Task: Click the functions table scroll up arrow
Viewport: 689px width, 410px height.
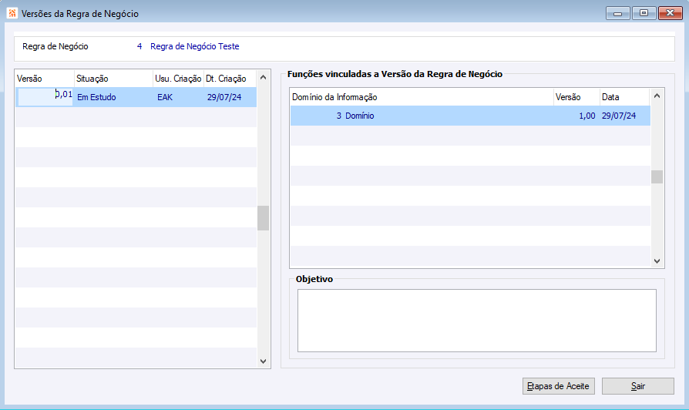Action: pos(657,96)
